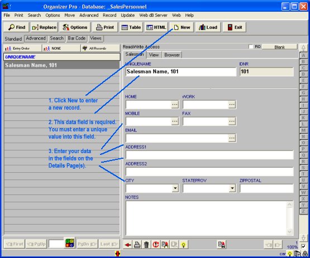Click the scroll down arrow in NOTES box
This screenshot has width=310, height=258.
[x=289, y=232]
